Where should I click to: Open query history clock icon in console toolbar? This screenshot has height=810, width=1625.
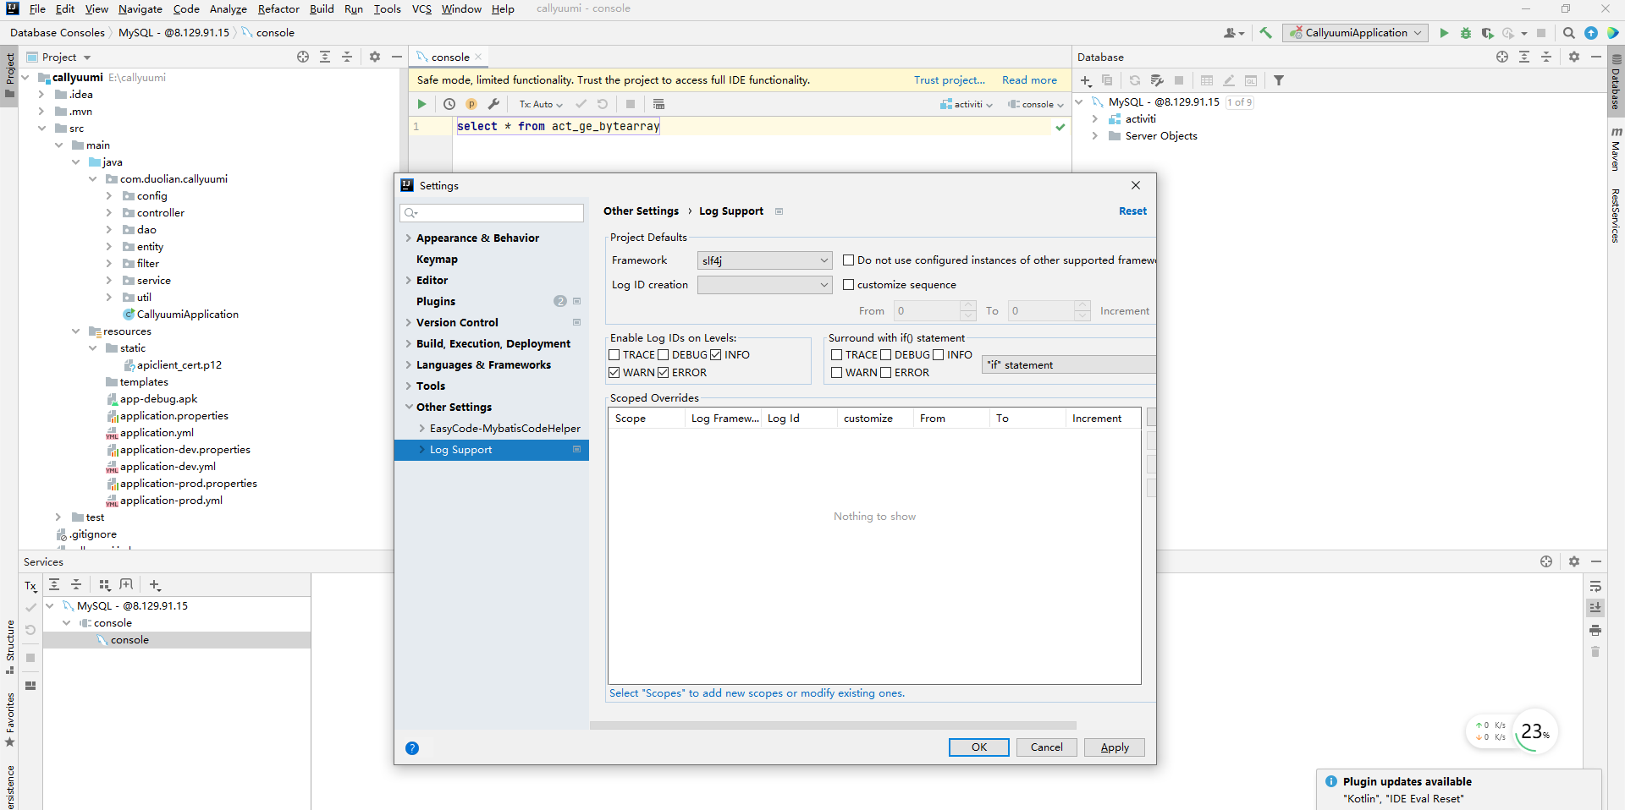coord(449,104)
